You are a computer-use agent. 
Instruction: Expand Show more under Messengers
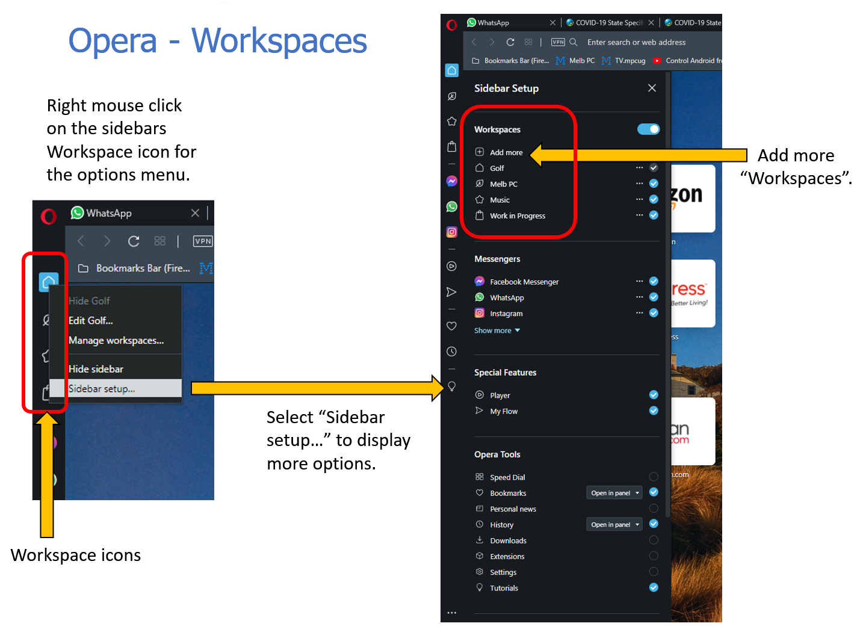coord(497,330)
